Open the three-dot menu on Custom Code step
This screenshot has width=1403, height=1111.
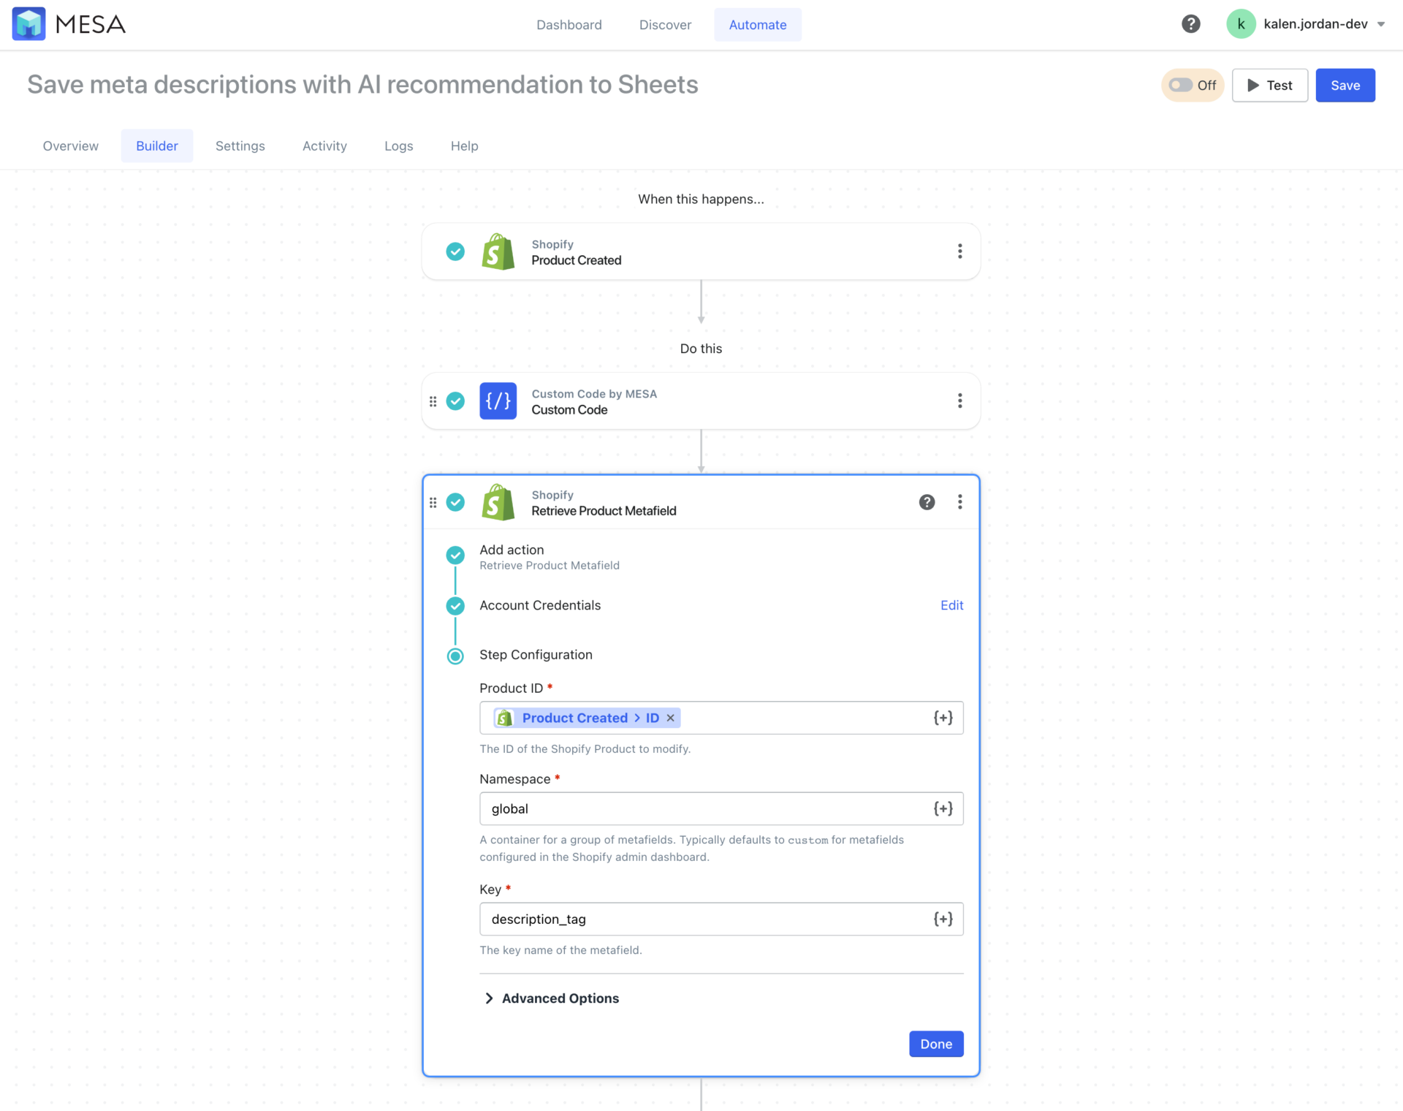pyautogui.click(x=959, y=401)
